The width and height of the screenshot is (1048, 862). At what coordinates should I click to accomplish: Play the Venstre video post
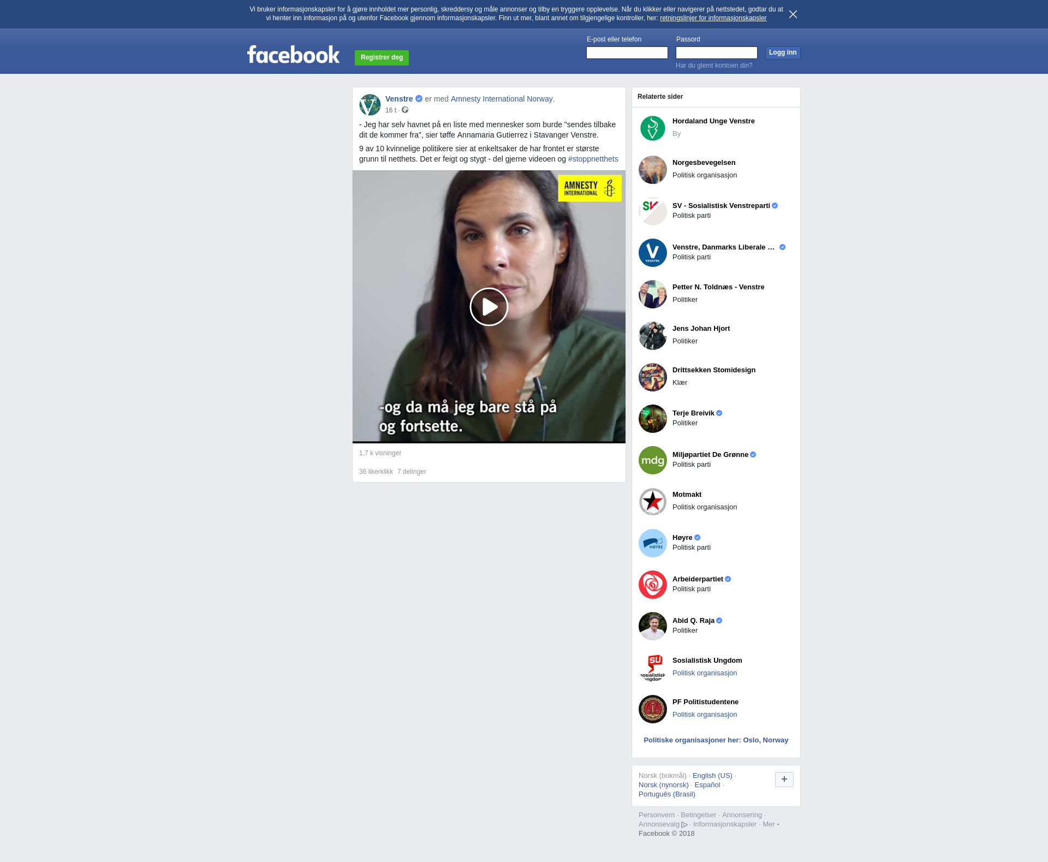[489, 307]
